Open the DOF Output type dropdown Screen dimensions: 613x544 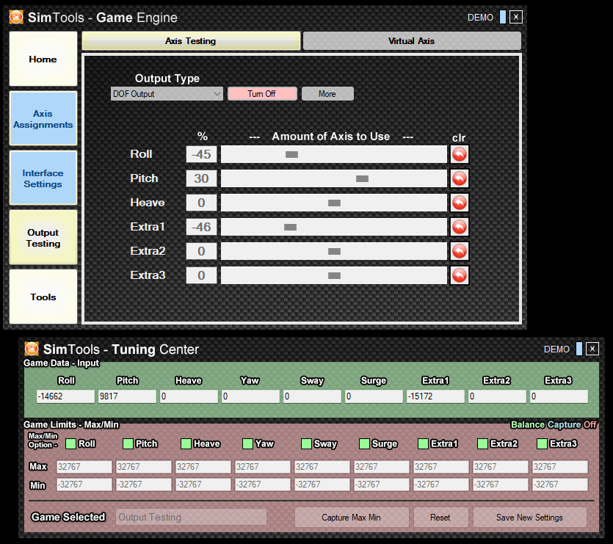point(167,94)
